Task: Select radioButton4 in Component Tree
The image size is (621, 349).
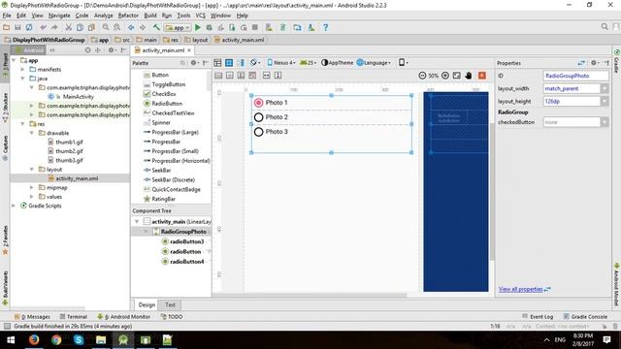Action: click(x=183, y=262)
